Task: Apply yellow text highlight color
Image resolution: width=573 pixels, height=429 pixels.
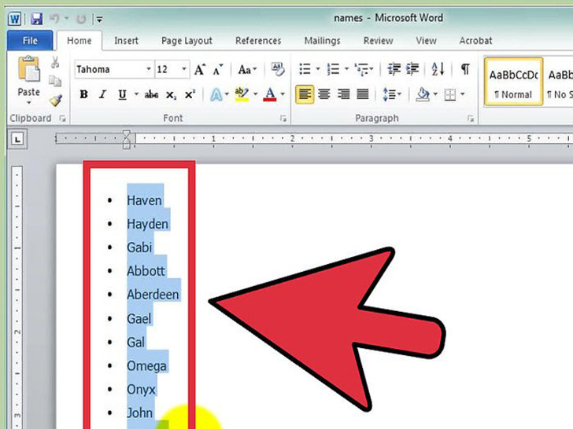Action: click(x=242, y=94)
